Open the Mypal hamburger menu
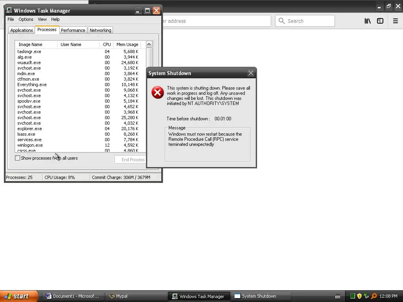This screenshot has width=403, height=302. point(395,21)
